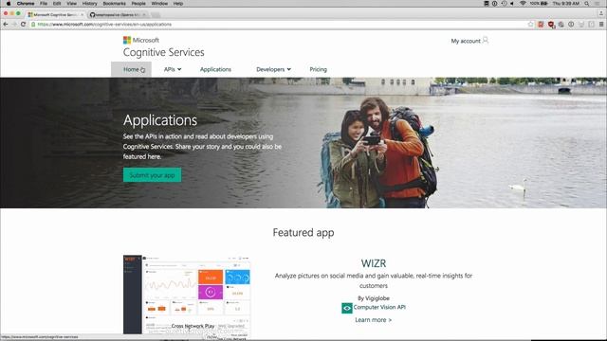Open the Computer Vision API link
The width and height of the screenshot is (607, 341).
click(379, 307)
